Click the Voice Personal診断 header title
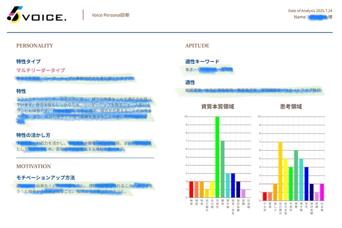 111,15
